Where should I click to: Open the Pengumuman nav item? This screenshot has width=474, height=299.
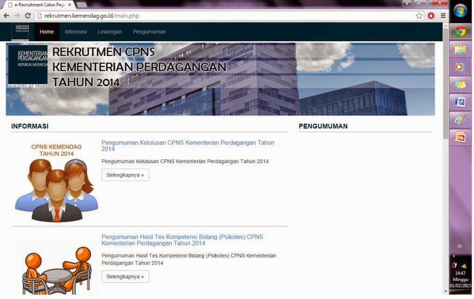(150, 32)
